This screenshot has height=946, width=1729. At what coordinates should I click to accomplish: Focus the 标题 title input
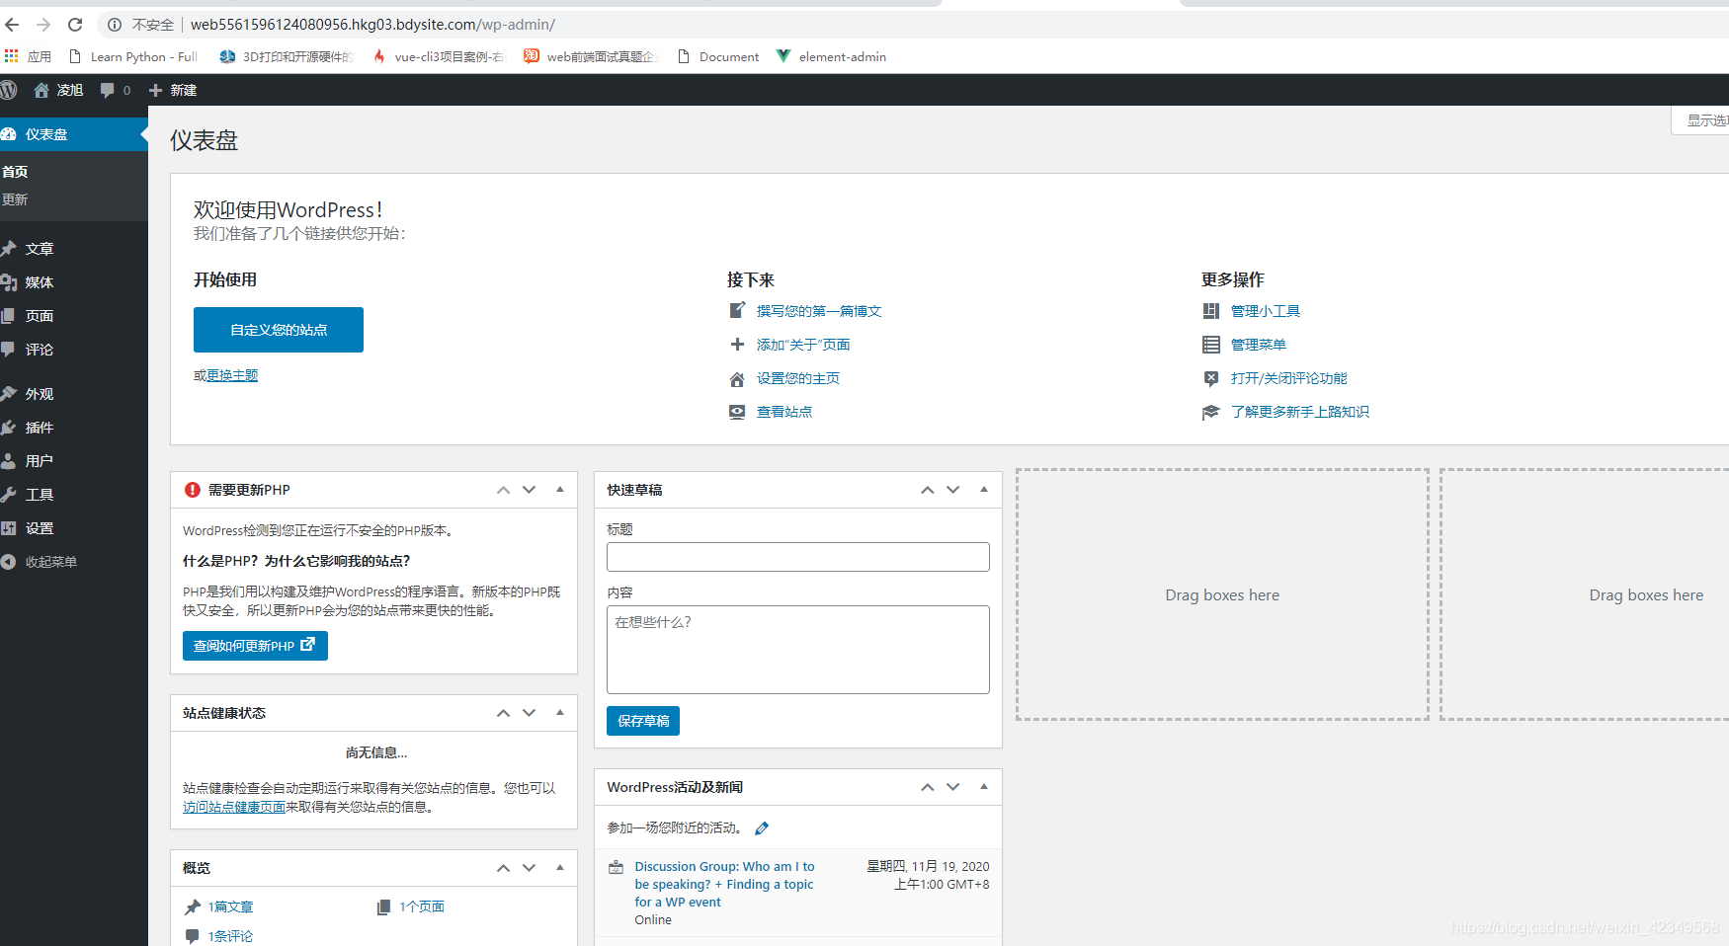pyautogui.click(x=798, y=557)
